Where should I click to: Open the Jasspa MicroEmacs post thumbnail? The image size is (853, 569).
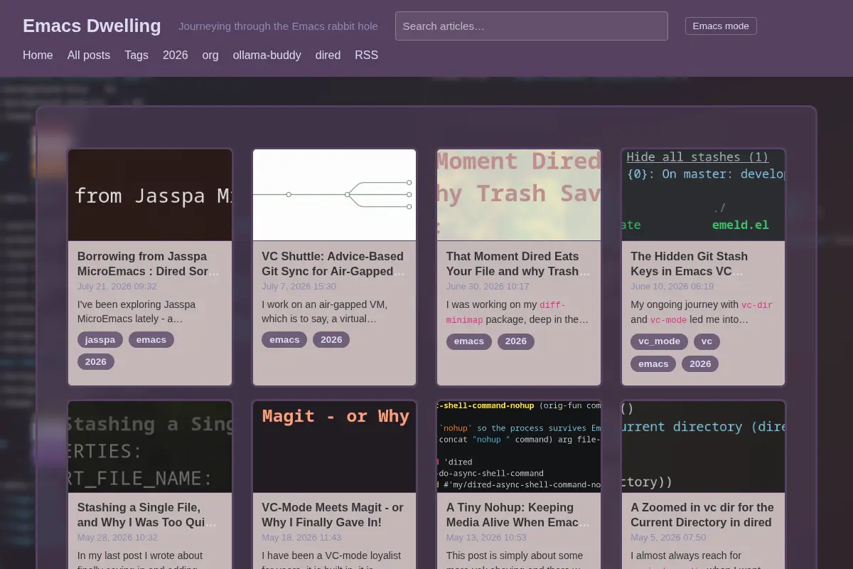pyautogui.click(x=150, y=195)
